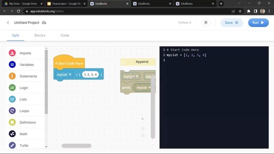The width and height of the screenshot is (274, 154).
Task: Open the browser extensions puzzle icon
Action: 248,11
